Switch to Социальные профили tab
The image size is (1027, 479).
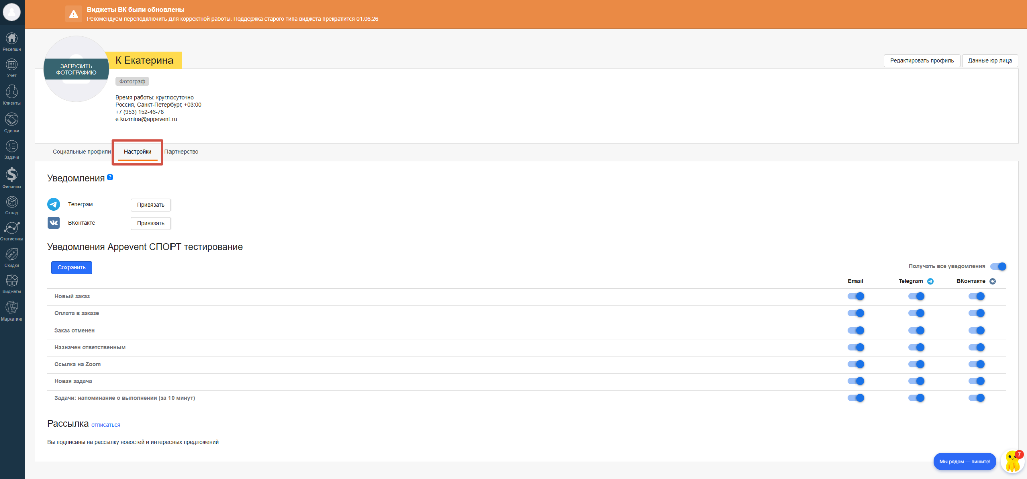[x=82, y=152]
